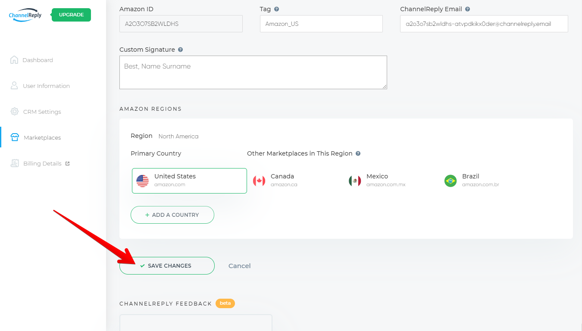
Task: Click the Brazil flag icon
Action: [x=451, y=181]
